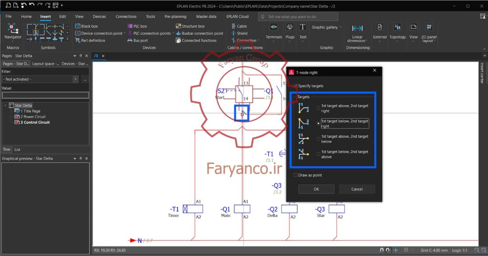The width and height of the screenshot is (488, 256).
Task: Select '1st target below, 2nd target right'
Action: pyautogui.click(x=318, y=123)
